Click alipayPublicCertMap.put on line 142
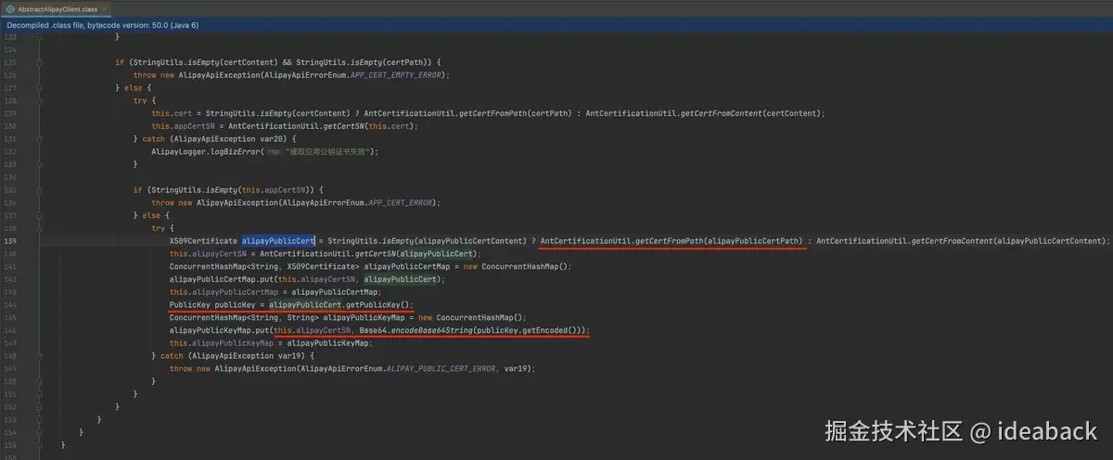Image resolution: width=1113 pixels, height=460 pixels. click(x=221, y=278)
